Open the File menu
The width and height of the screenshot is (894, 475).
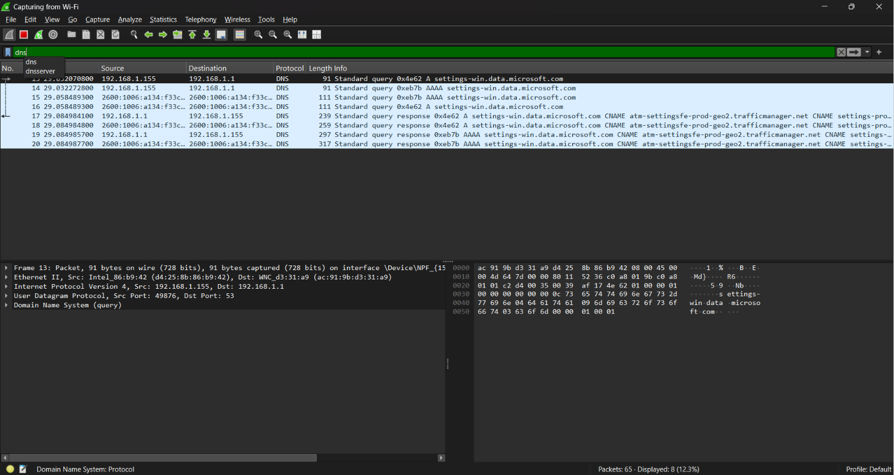(x=10, y=20)
